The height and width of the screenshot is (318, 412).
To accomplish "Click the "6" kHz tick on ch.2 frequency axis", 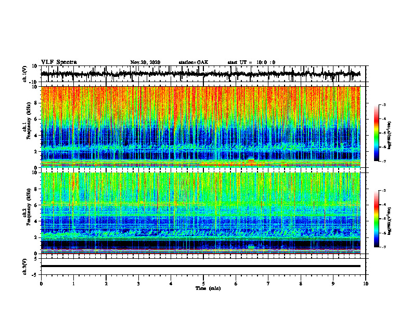I will pyautogui.click(x=36, y=205).
